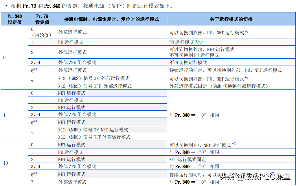Open the *2 footnote after 可以切换到PU、NET运行模式

(234, 144)
